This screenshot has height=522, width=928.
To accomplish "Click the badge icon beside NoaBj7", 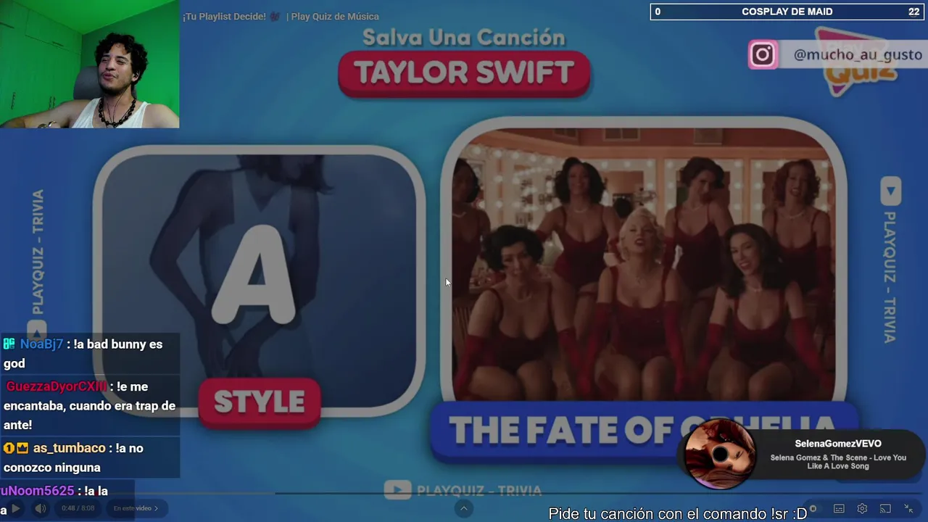I will click(x=9, y=344).
